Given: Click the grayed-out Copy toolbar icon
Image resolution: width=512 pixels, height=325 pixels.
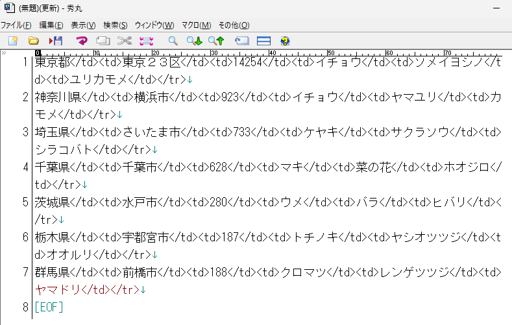Looking at the screenshot, I should 103,41.
